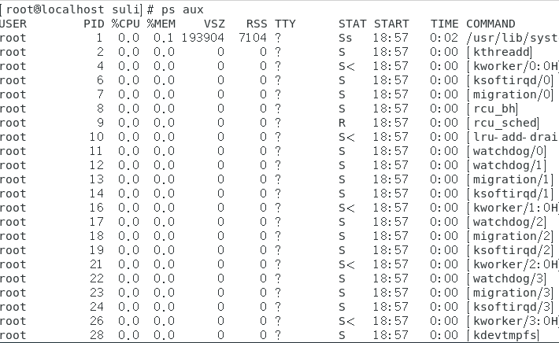
Task: Click the RSS value 7104
Action: tap(253, 38)
